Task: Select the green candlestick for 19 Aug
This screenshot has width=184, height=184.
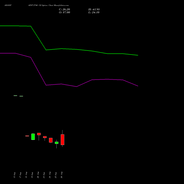Action: coord(33,137)
